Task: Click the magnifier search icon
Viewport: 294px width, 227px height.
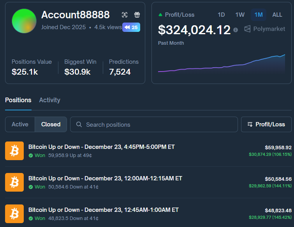Action: coord(79,124)
